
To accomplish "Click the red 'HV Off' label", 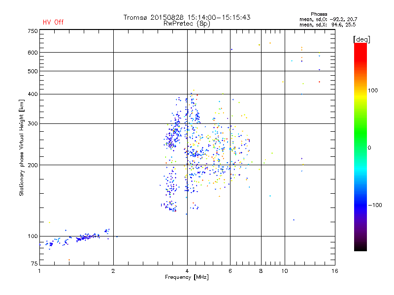I will pos(53,22).
